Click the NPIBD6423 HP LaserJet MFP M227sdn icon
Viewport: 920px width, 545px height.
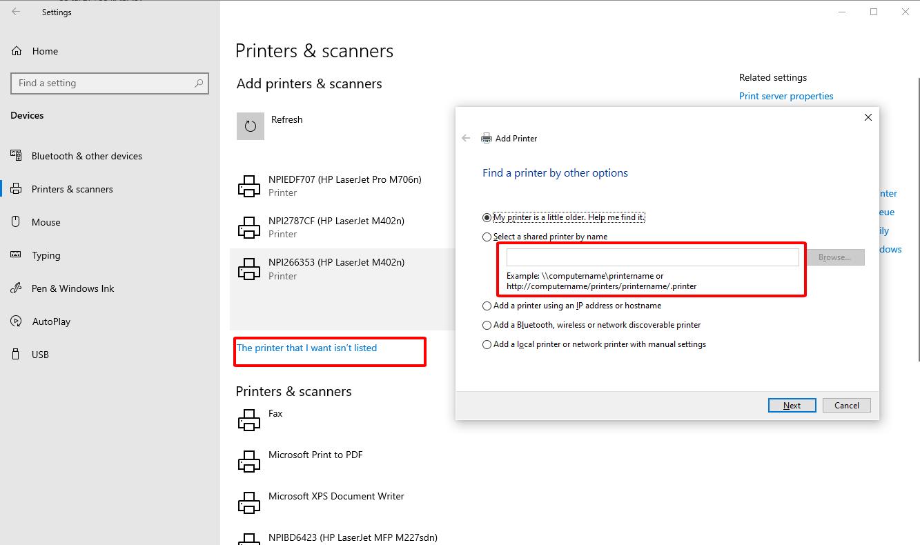coord(249,539)
